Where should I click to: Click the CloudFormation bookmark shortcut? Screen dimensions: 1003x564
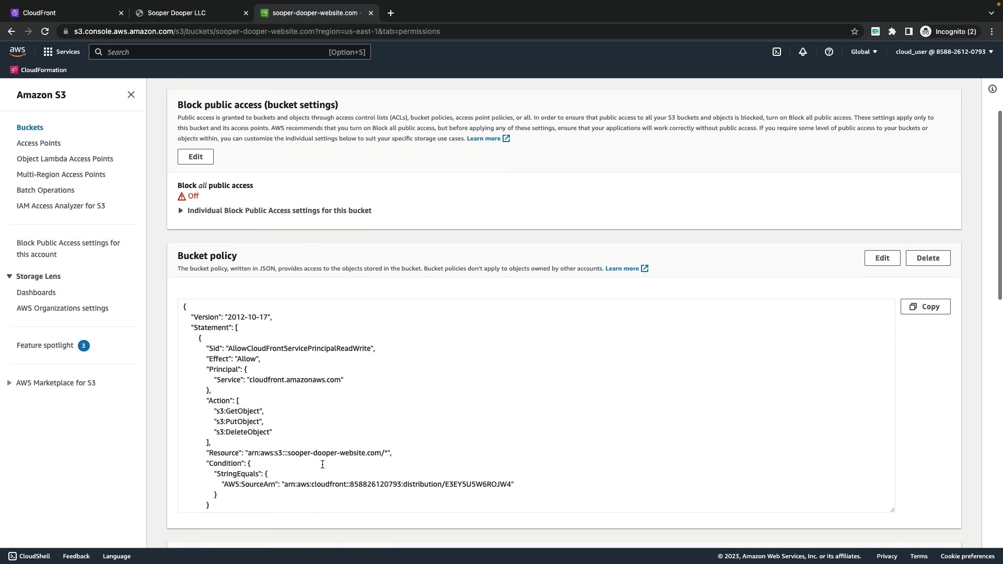[x=38, y=70]
